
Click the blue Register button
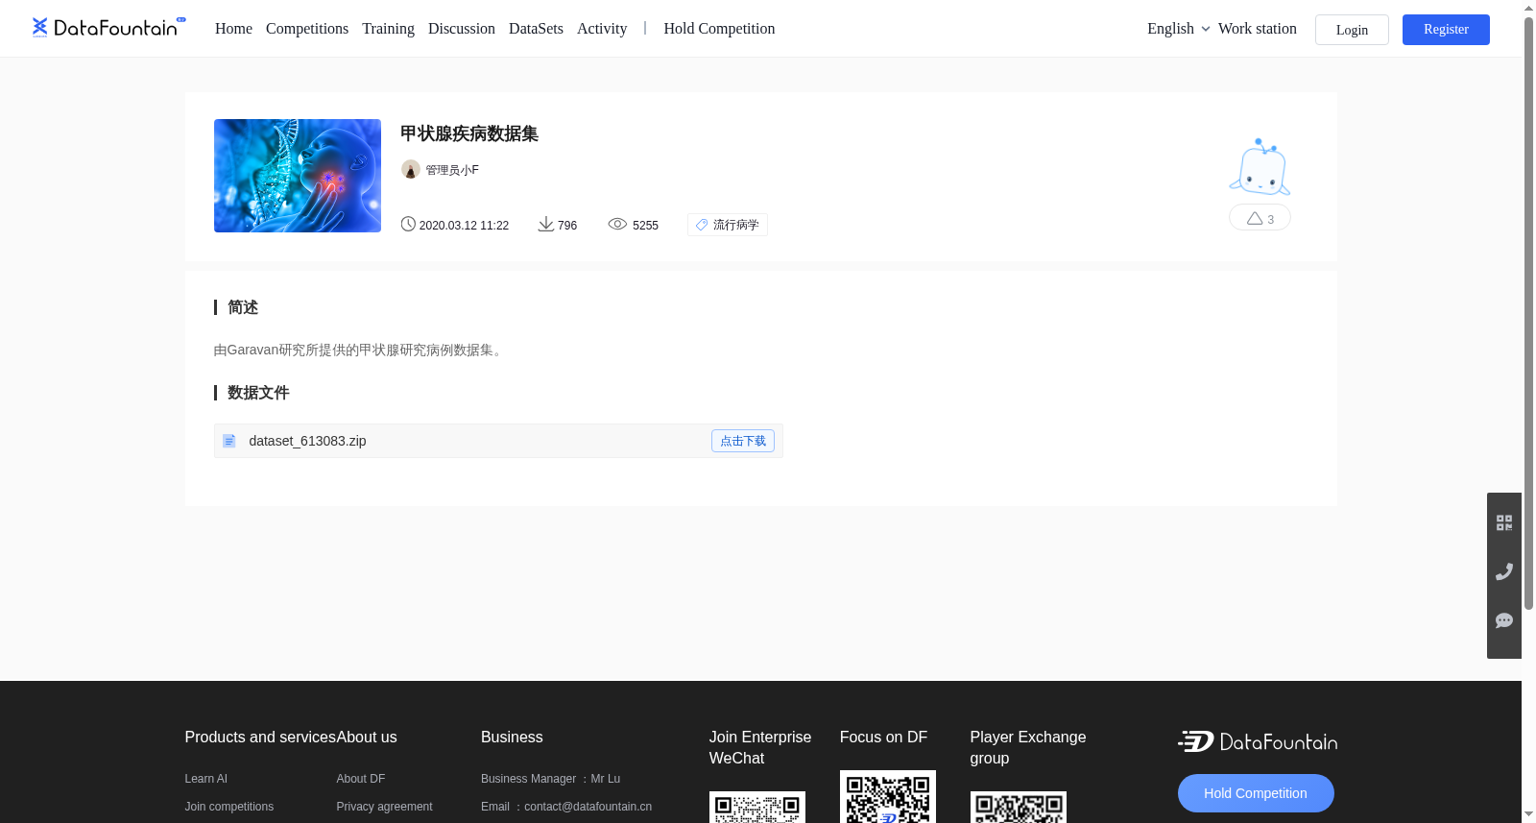coord(1446,30)
